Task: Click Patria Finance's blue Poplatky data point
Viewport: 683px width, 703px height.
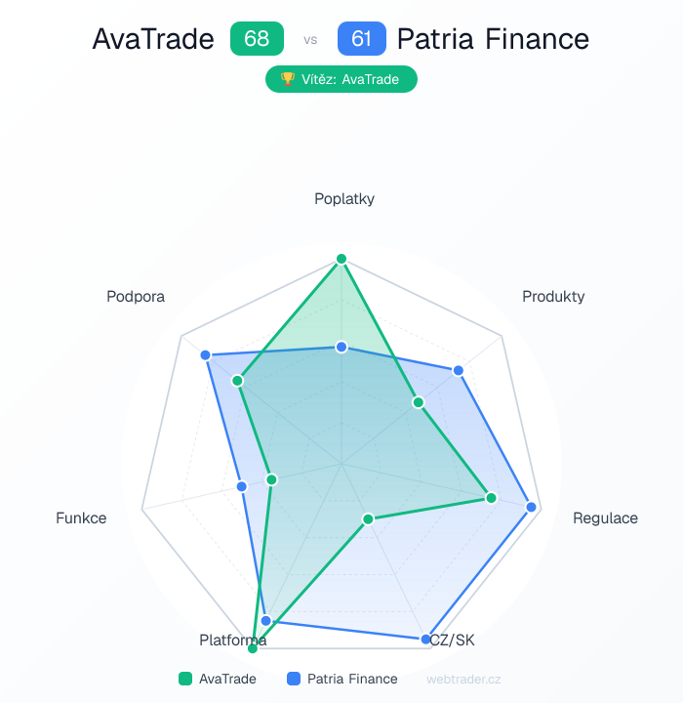Action: click(341, 347)
